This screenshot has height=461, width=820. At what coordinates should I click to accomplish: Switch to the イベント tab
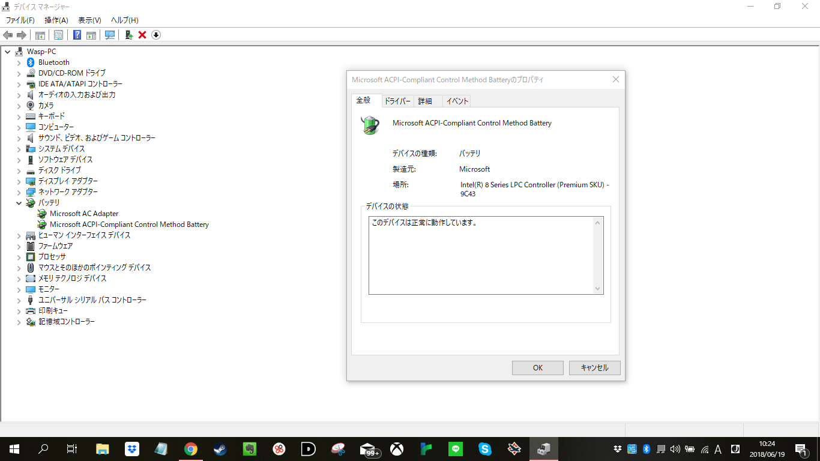click(457, 101)
